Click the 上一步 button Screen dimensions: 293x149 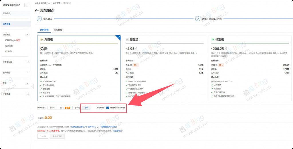pyautogui.click(x=43, y=136)
